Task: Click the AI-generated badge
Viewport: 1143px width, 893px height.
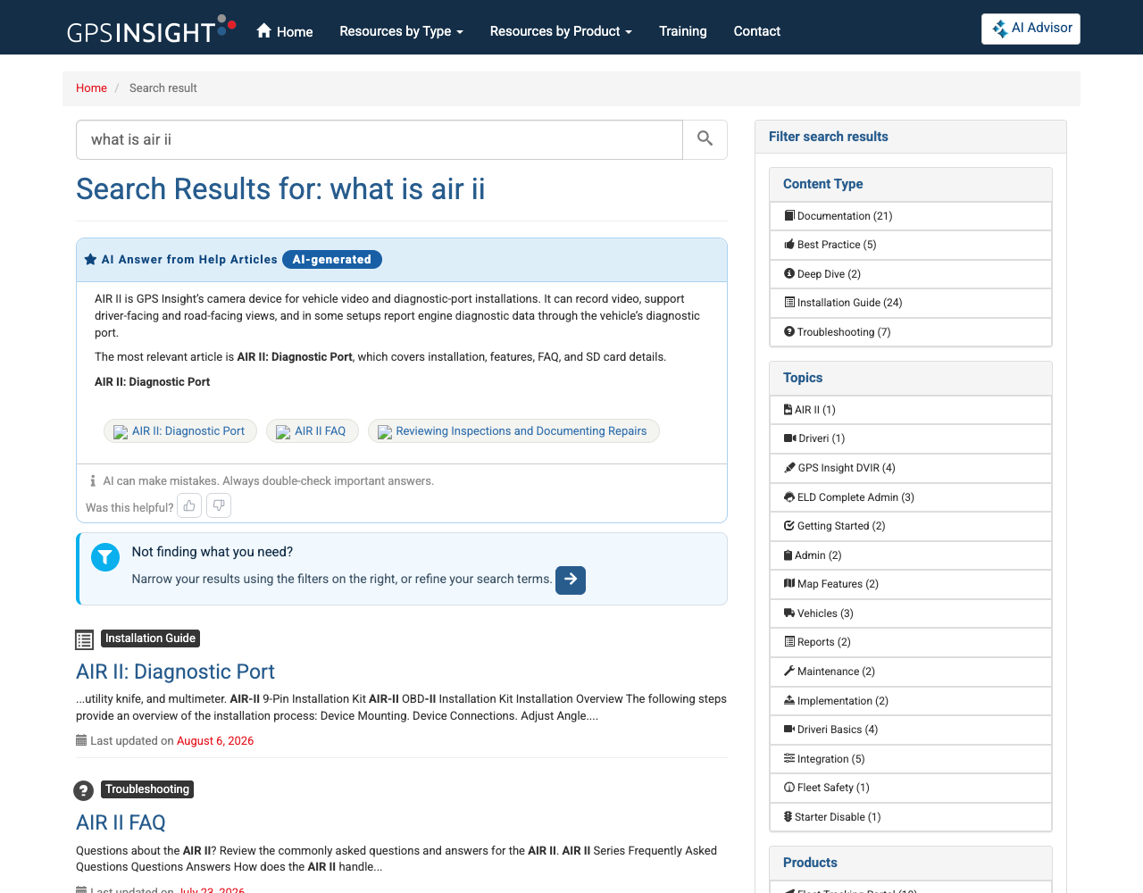Action: 332,260
